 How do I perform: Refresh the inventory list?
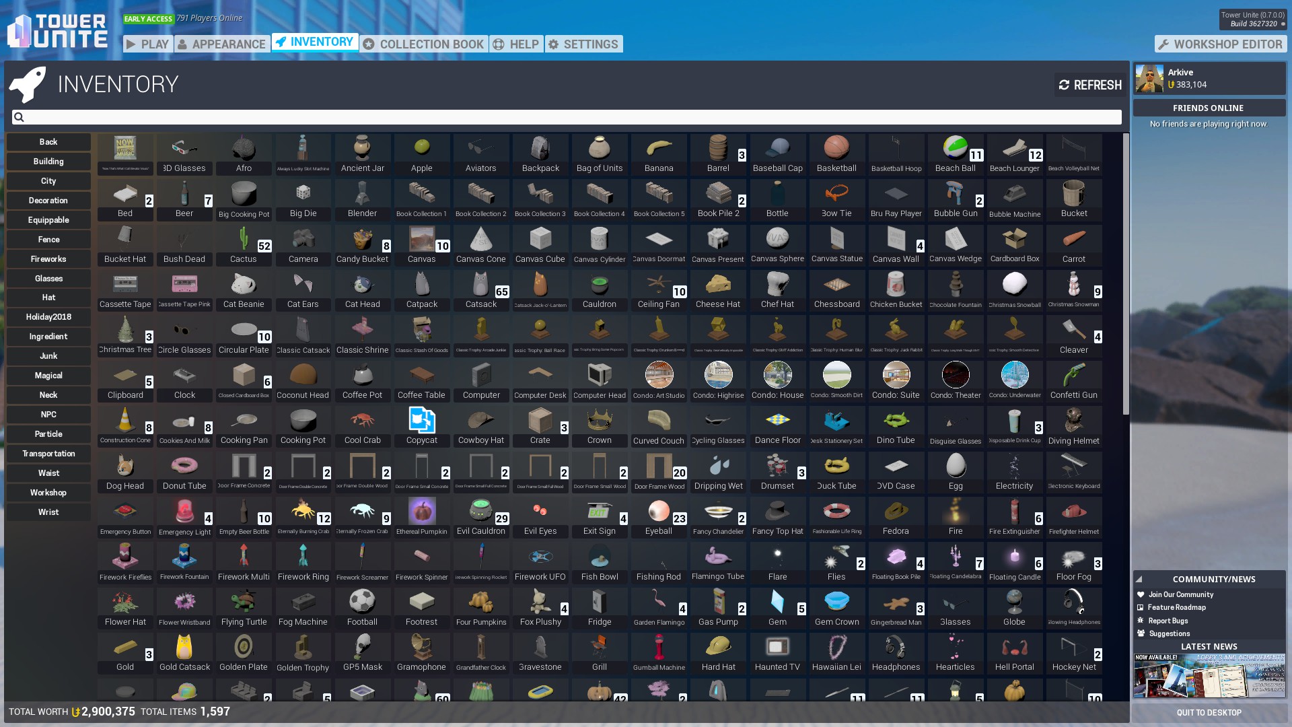1089,85
